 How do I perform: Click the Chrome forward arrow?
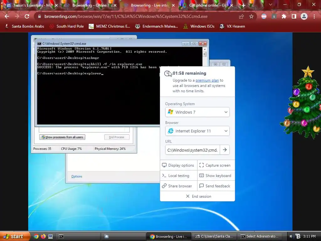(x=17, y=16)
